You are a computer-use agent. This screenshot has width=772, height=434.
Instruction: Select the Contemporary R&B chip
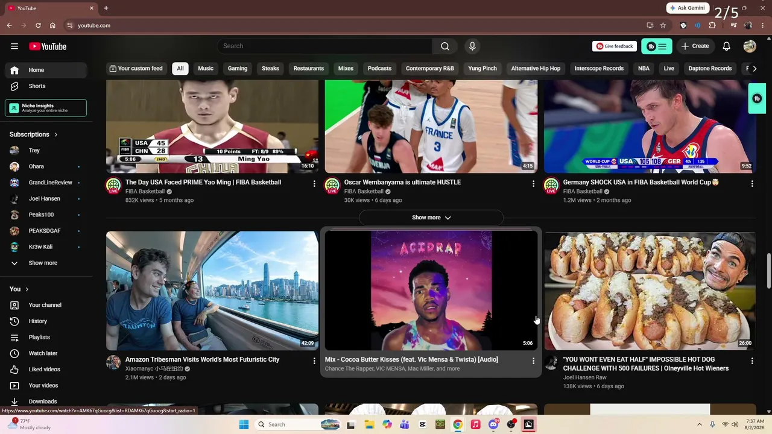tap(430, 69)
